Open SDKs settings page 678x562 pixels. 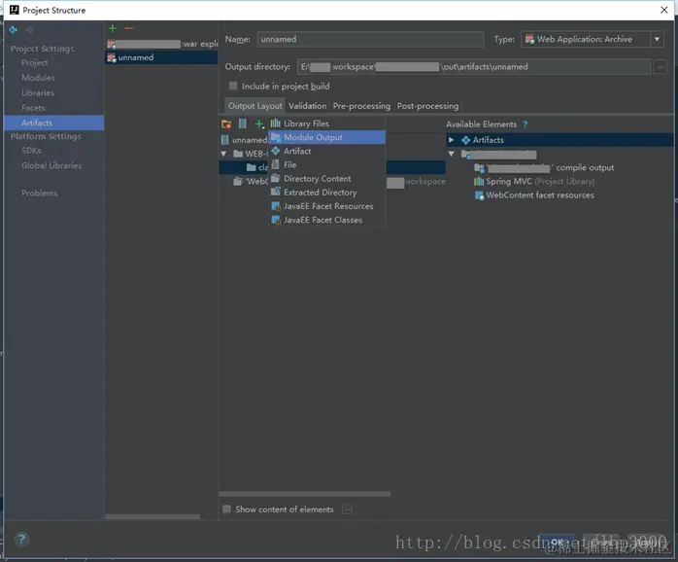coord(31,151)
